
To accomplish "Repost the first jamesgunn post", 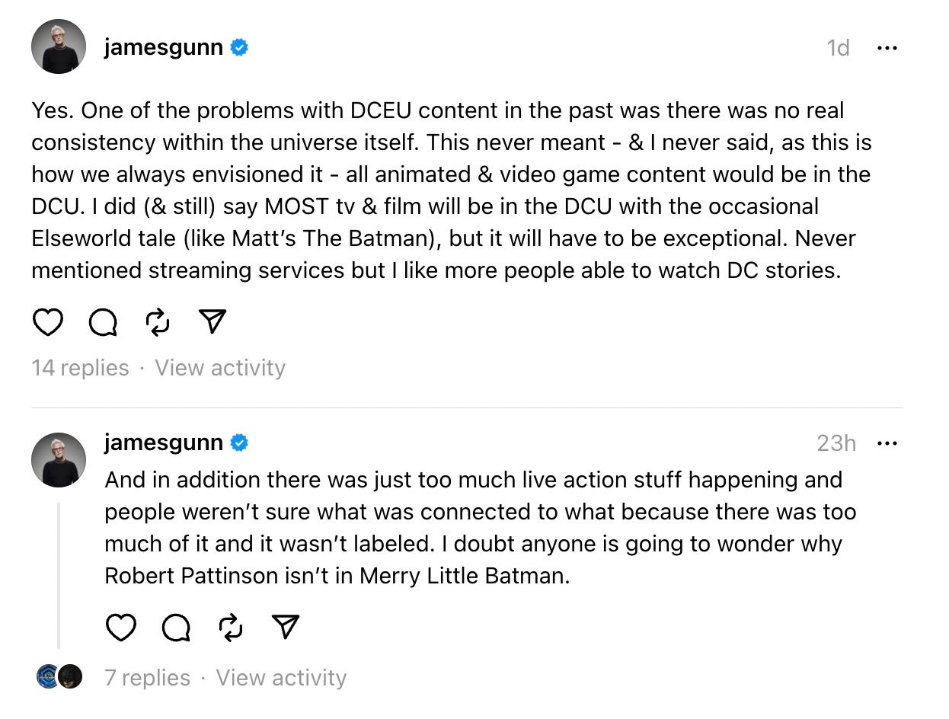I will 158,323.
